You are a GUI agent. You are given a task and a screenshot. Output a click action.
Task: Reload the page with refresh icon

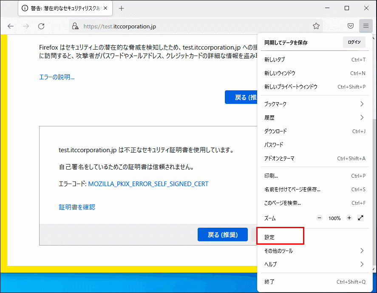pos(41,26)
